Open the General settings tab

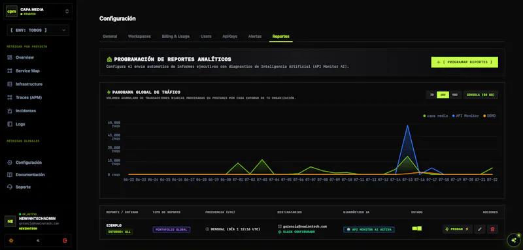[x=110, y=37]
